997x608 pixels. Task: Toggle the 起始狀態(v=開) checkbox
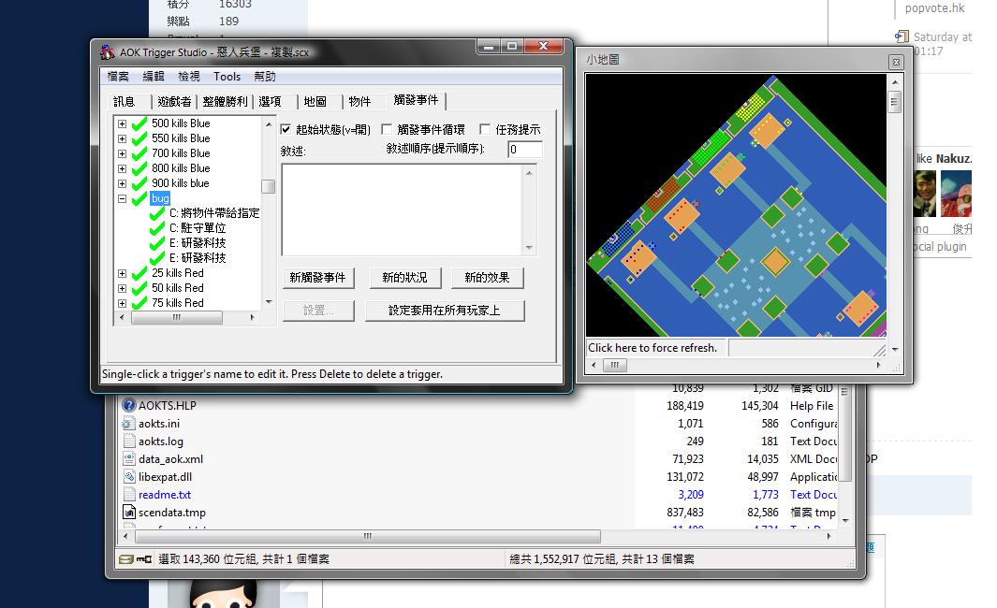tap(286, 130)
